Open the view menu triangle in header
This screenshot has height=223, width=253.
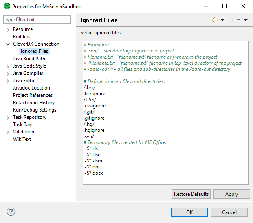point(246,20)
